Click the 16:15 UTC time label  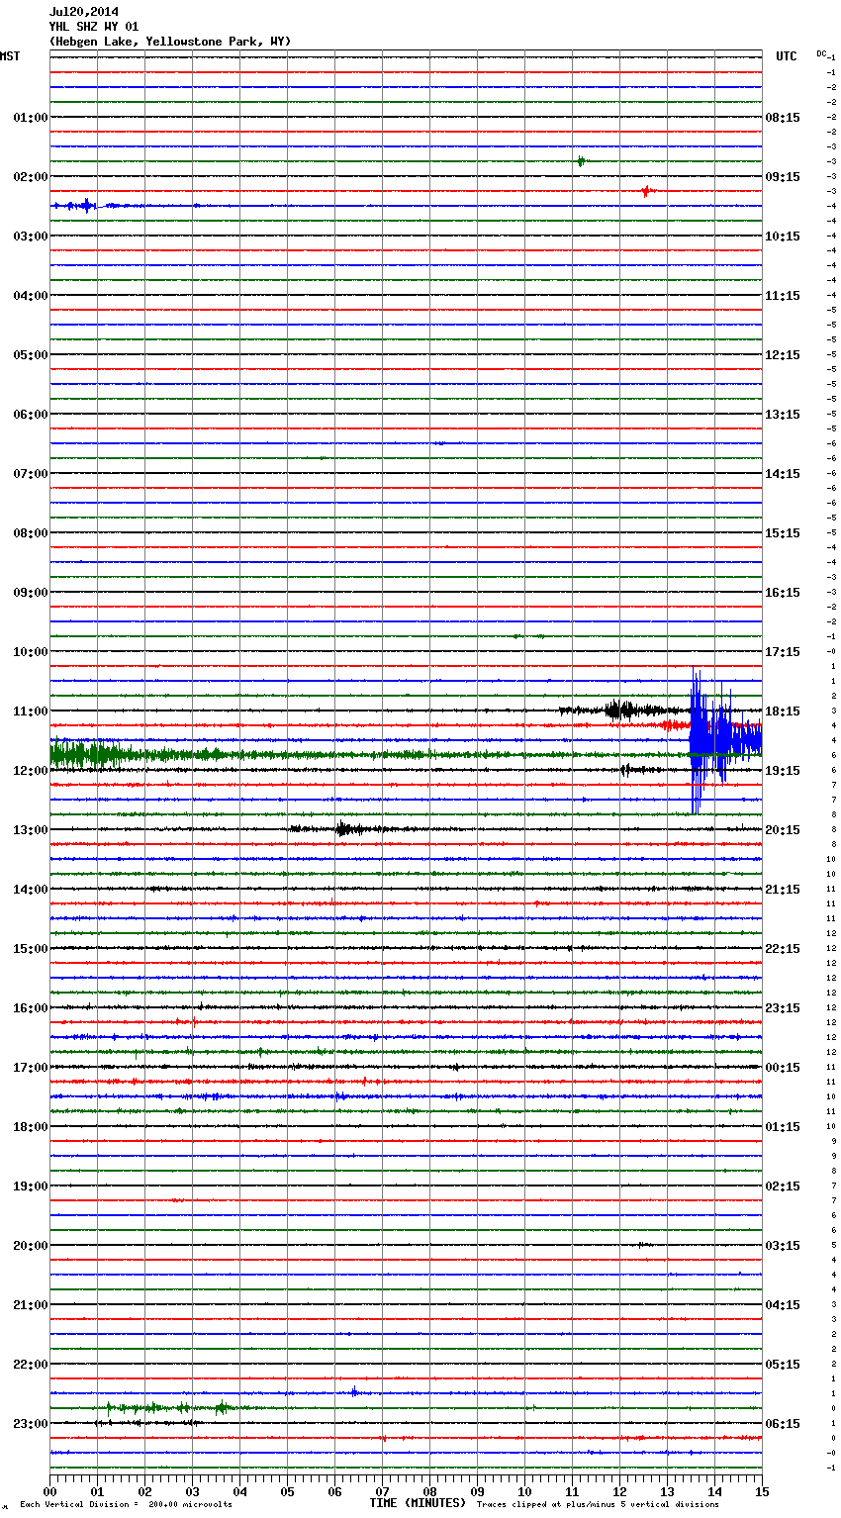coord(783,593)
